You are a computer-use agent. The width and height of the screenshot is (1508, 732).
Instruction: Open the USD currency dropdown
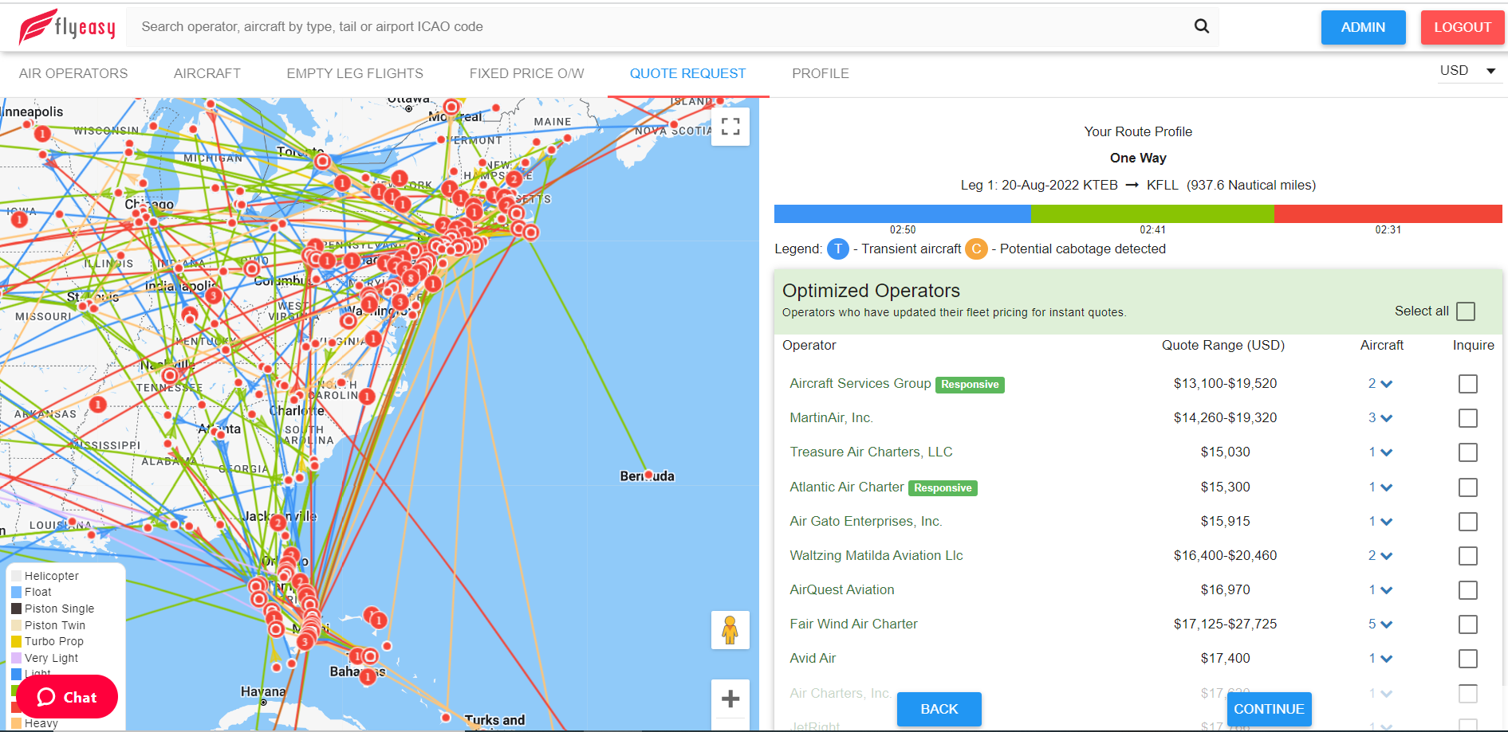tap(1467, 71)
